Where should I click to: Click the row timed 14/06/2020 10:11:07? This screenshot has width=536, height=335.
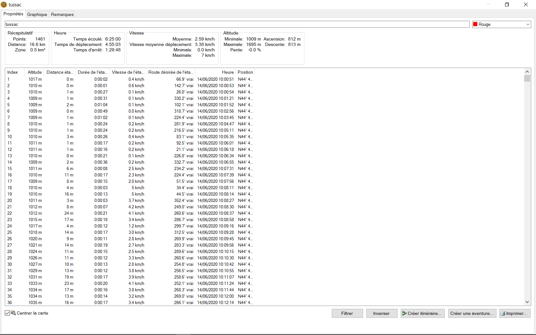[x=130, y=277]
